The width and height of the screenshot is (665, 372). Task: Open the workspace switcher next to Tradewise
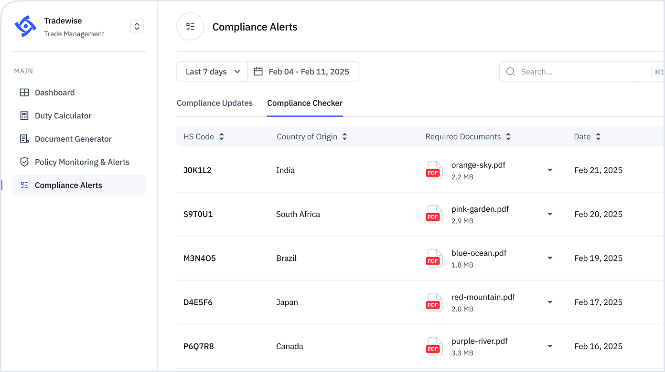click(x=137, y=27)
